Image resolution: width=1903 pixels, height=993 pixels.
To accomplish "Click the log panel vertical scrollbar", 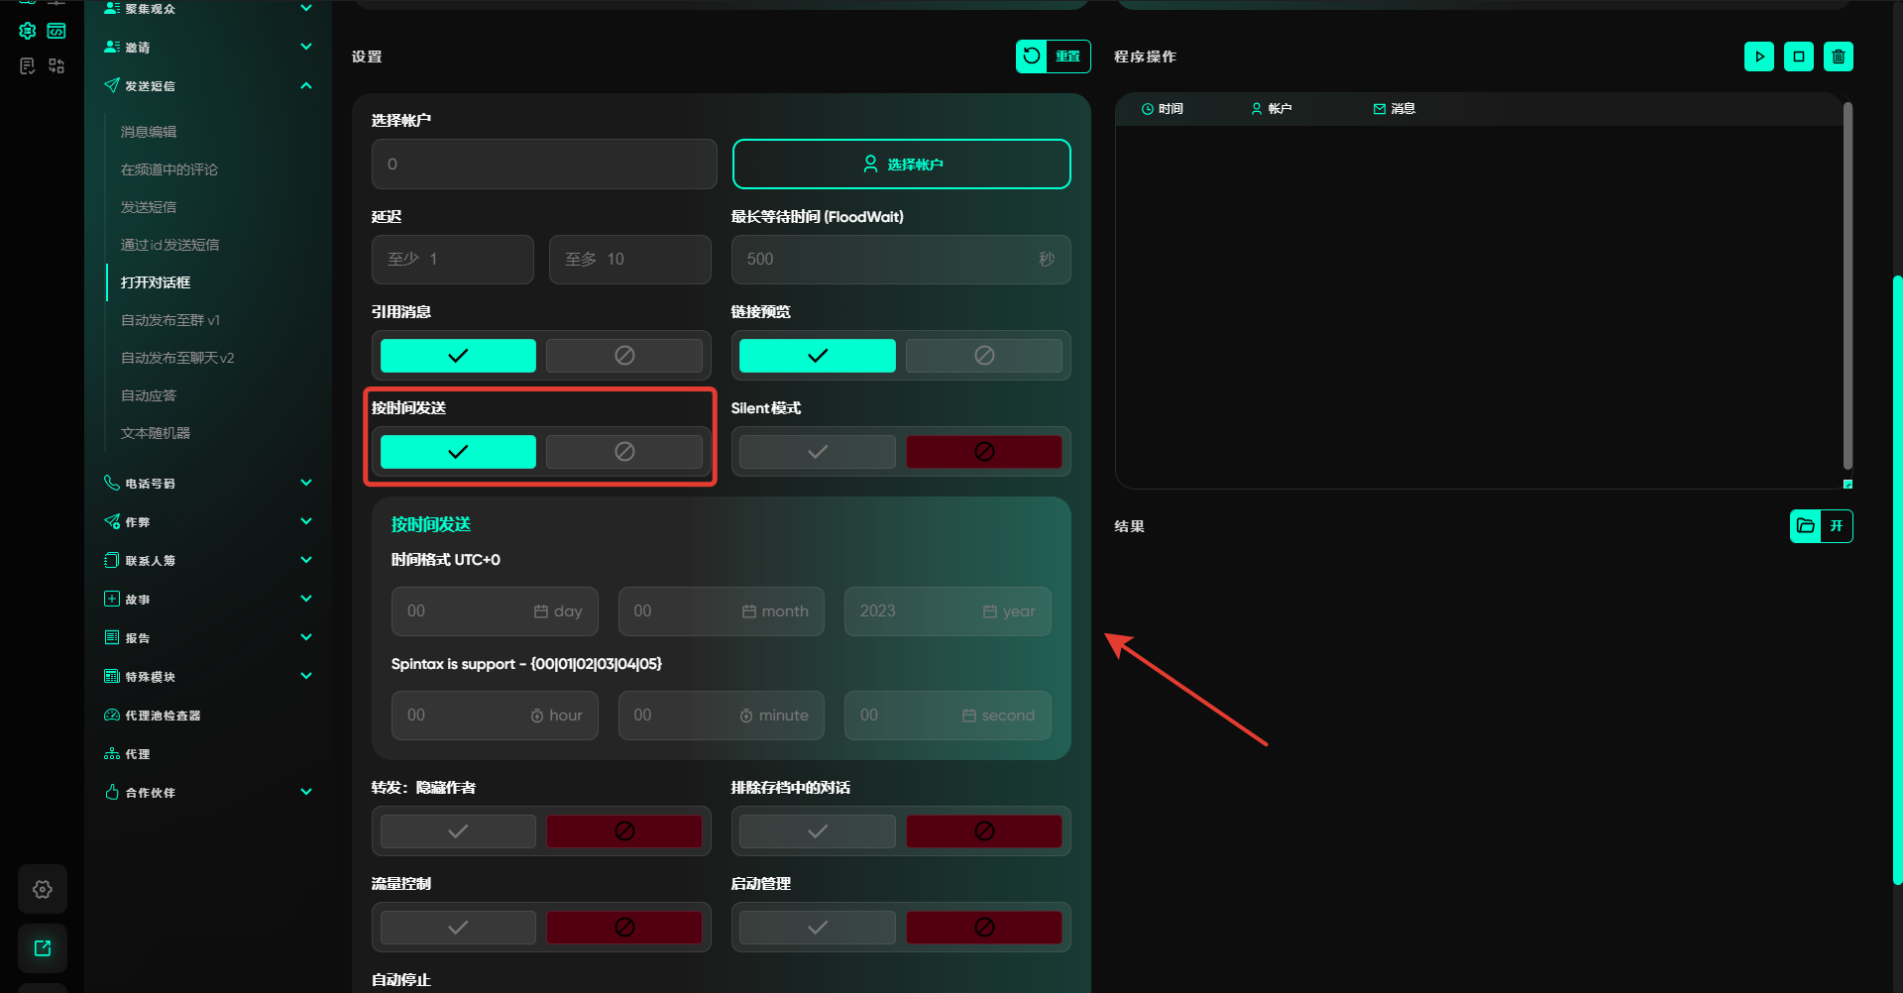I will 1847,285.
